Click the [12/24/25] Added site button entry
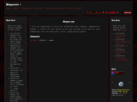 pos(16,38)
